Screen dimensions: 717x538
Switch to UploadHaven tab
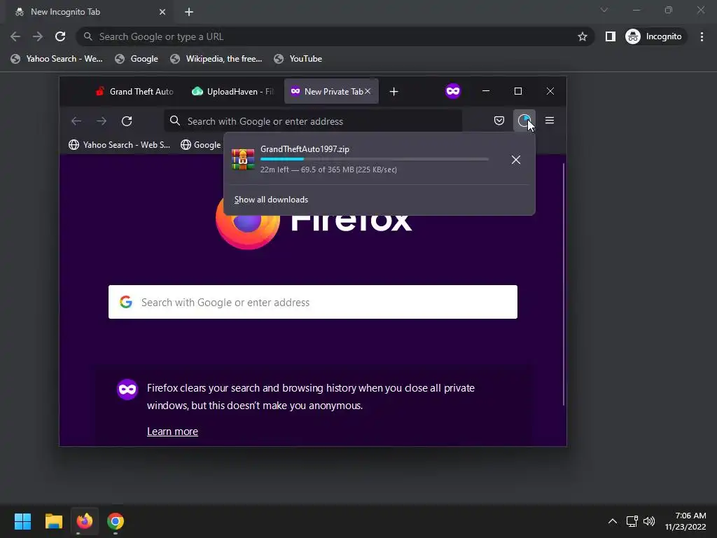[232, 92]
